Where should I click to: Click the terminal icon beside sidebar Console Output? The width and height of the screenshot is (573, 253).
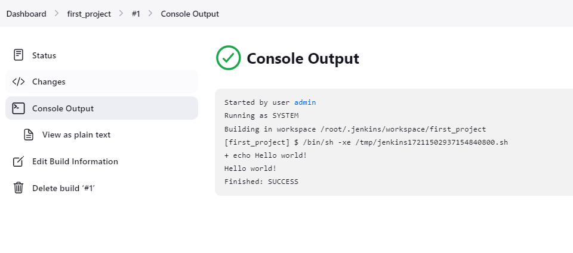[x=19, y=108]
